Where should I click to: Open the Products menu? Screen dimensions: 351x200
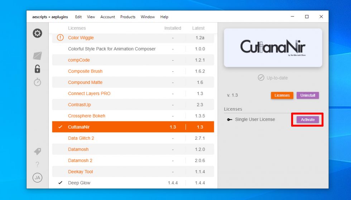click(128, 17)
